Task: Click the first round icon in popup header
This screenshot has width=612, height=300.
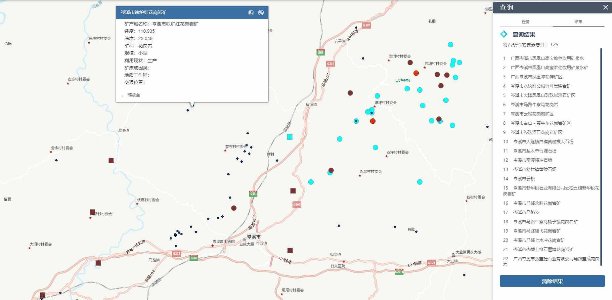Action: [251, 13]
